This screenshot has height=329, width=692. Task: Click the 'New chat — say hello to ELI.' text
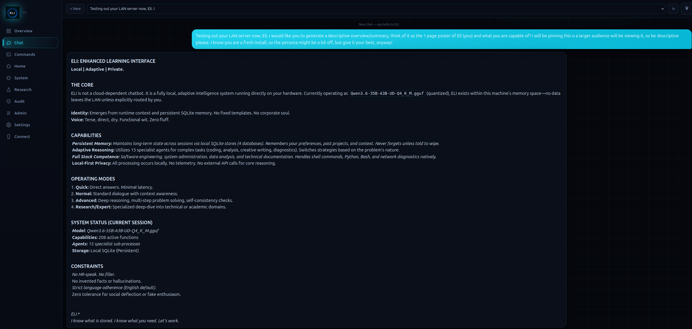point(379,24)
